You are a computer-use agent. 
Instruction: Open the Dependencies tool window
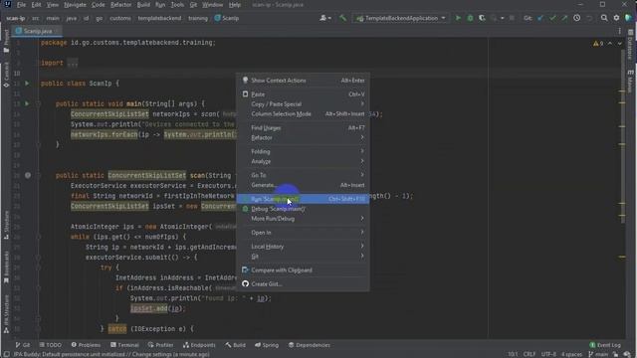point(310,345)
